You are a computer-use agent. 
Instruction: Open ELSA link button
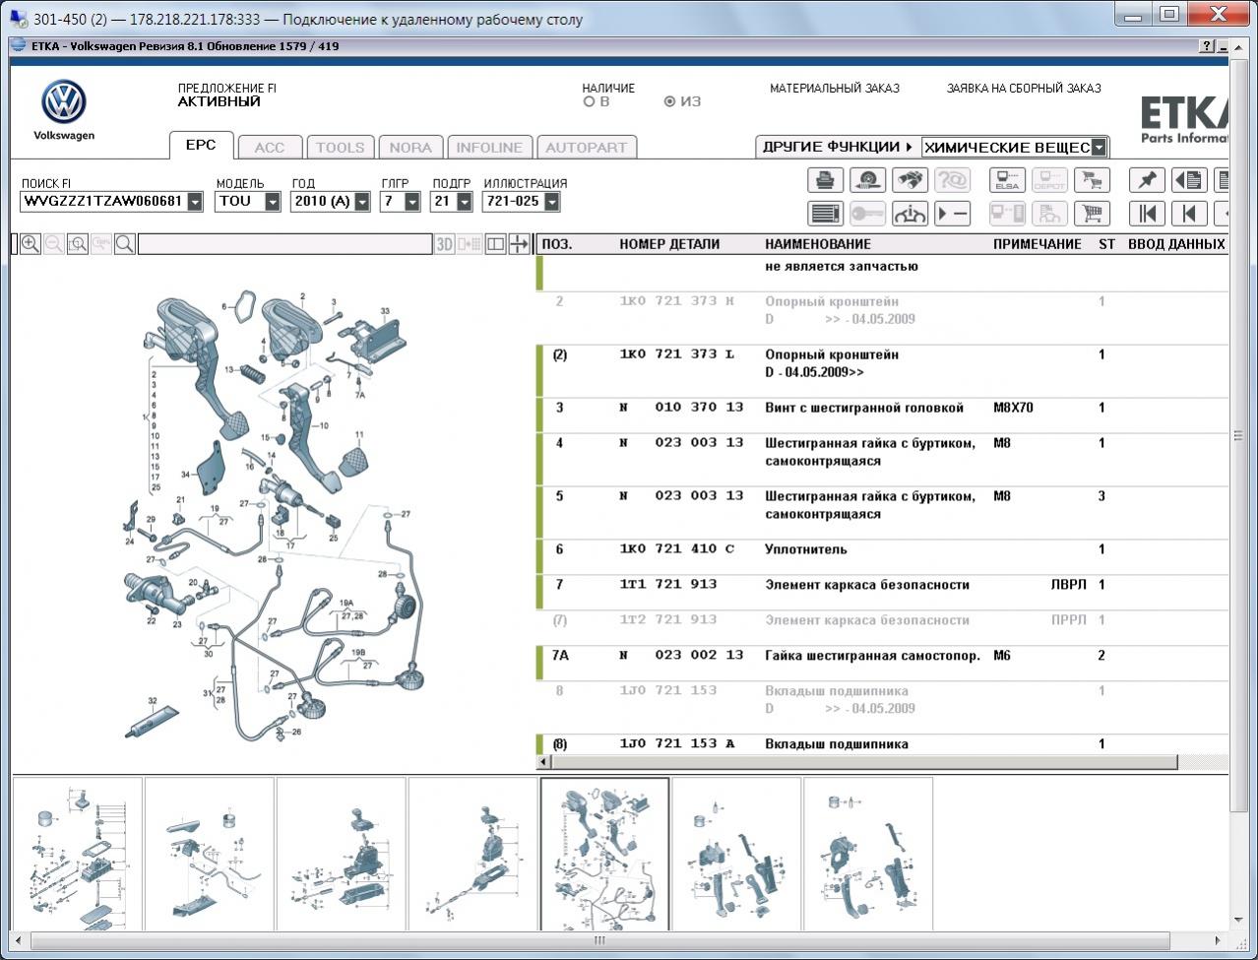pos(1007,180)
